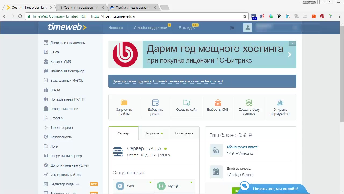Click the Загрузить файлы folder icon
The image size is (344, 194).
124,102
